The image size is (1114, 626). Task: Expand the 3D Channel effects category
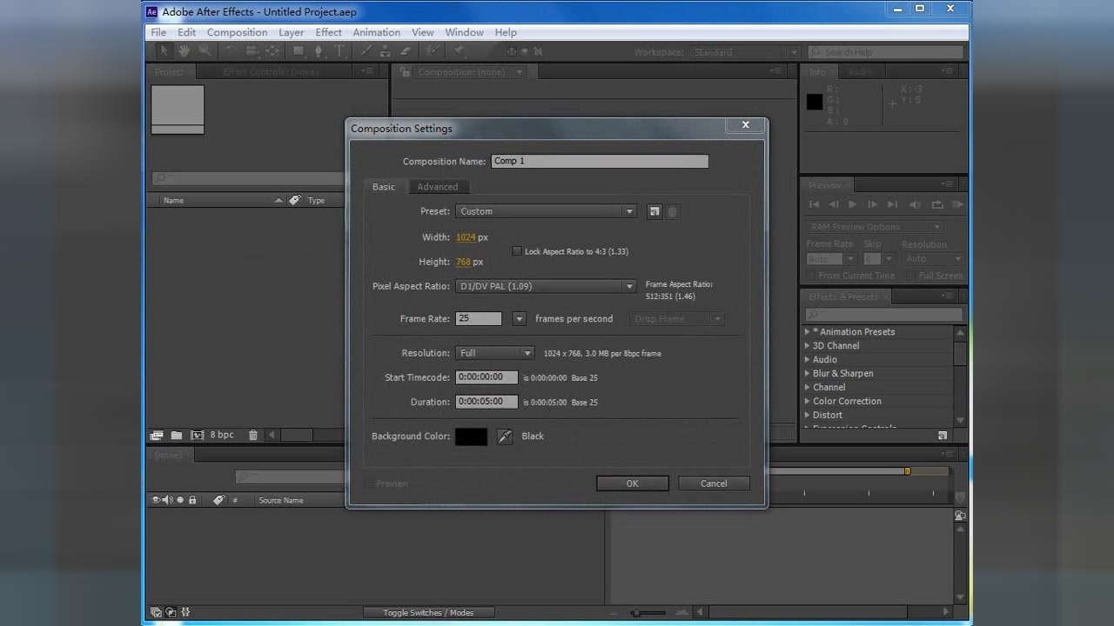[x=808, y=346]
